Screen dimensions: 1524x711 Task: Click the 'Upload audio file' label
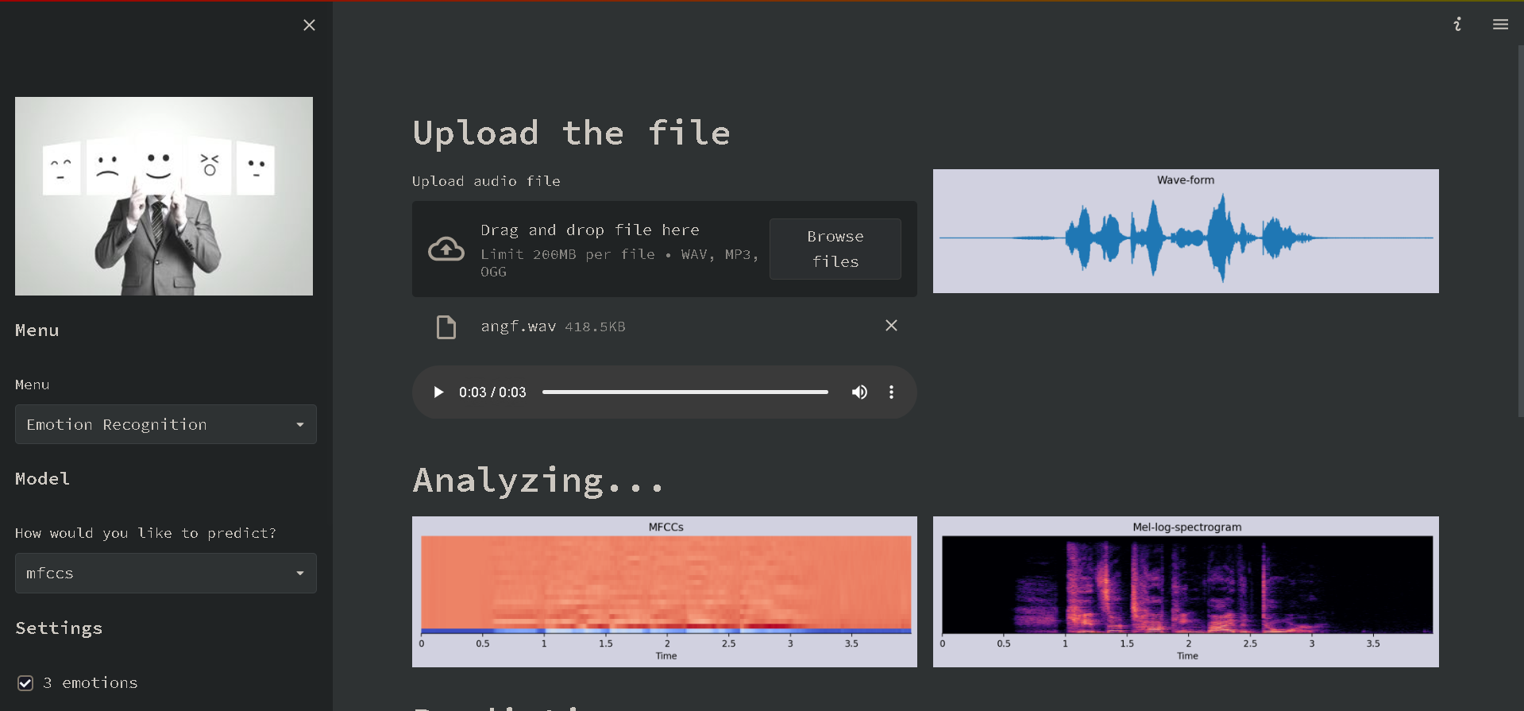pos(486,181)
